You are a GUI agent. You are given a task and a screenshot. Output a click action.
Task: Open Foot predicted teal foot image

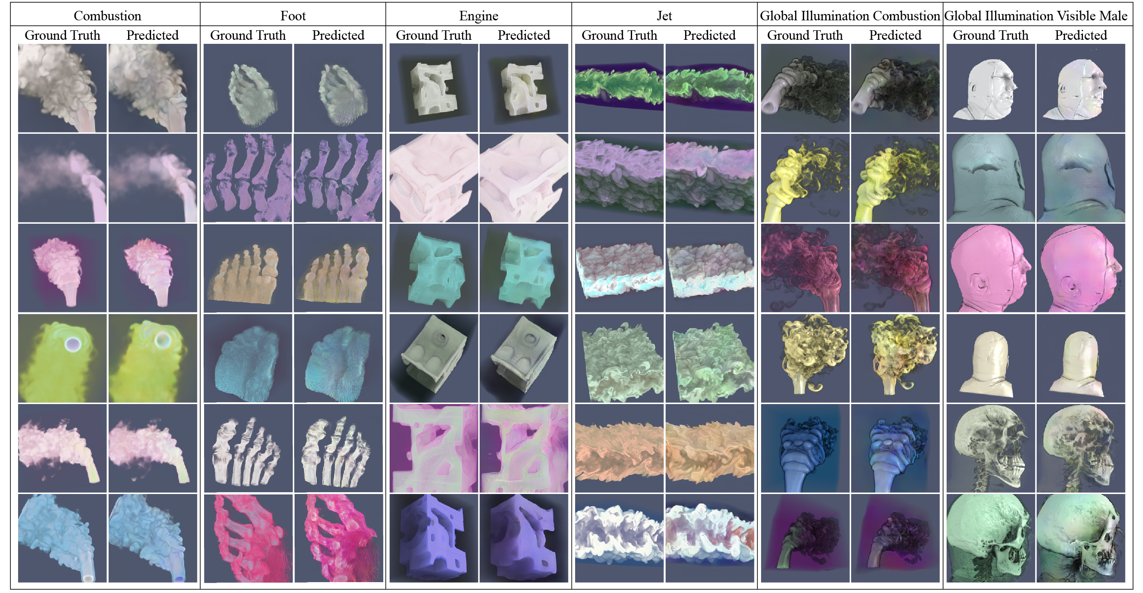point(338,358)
